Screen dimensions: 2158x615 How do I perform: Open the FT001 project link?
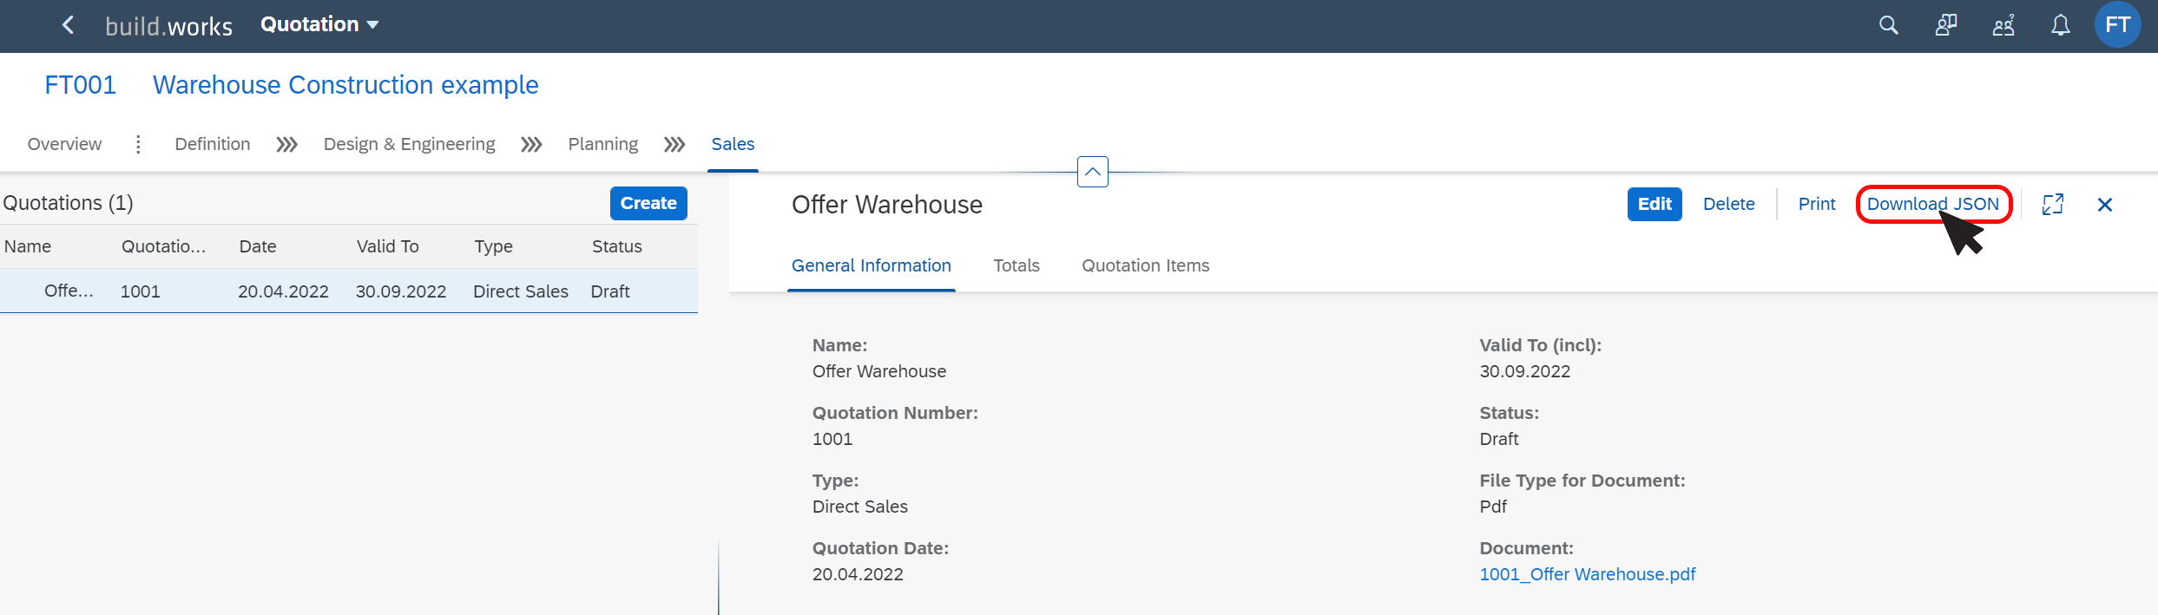coord(81,85)
